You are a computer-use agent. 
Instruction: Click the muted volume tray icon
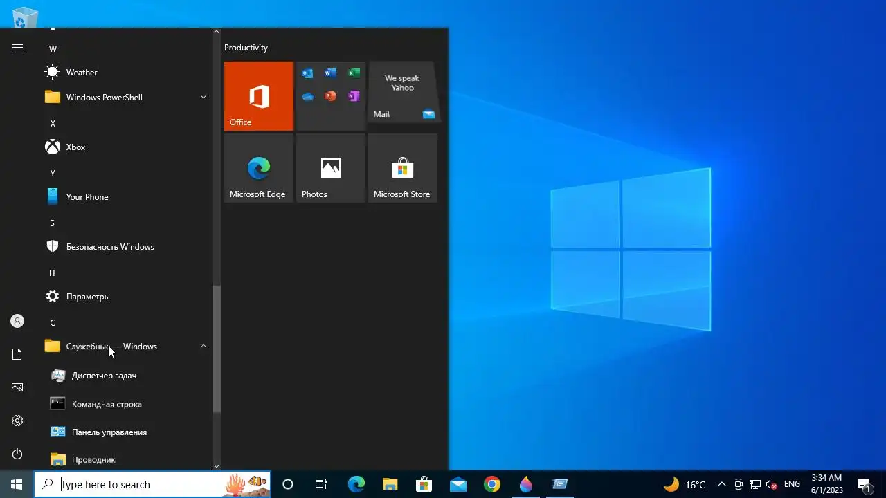coord(772,484)
